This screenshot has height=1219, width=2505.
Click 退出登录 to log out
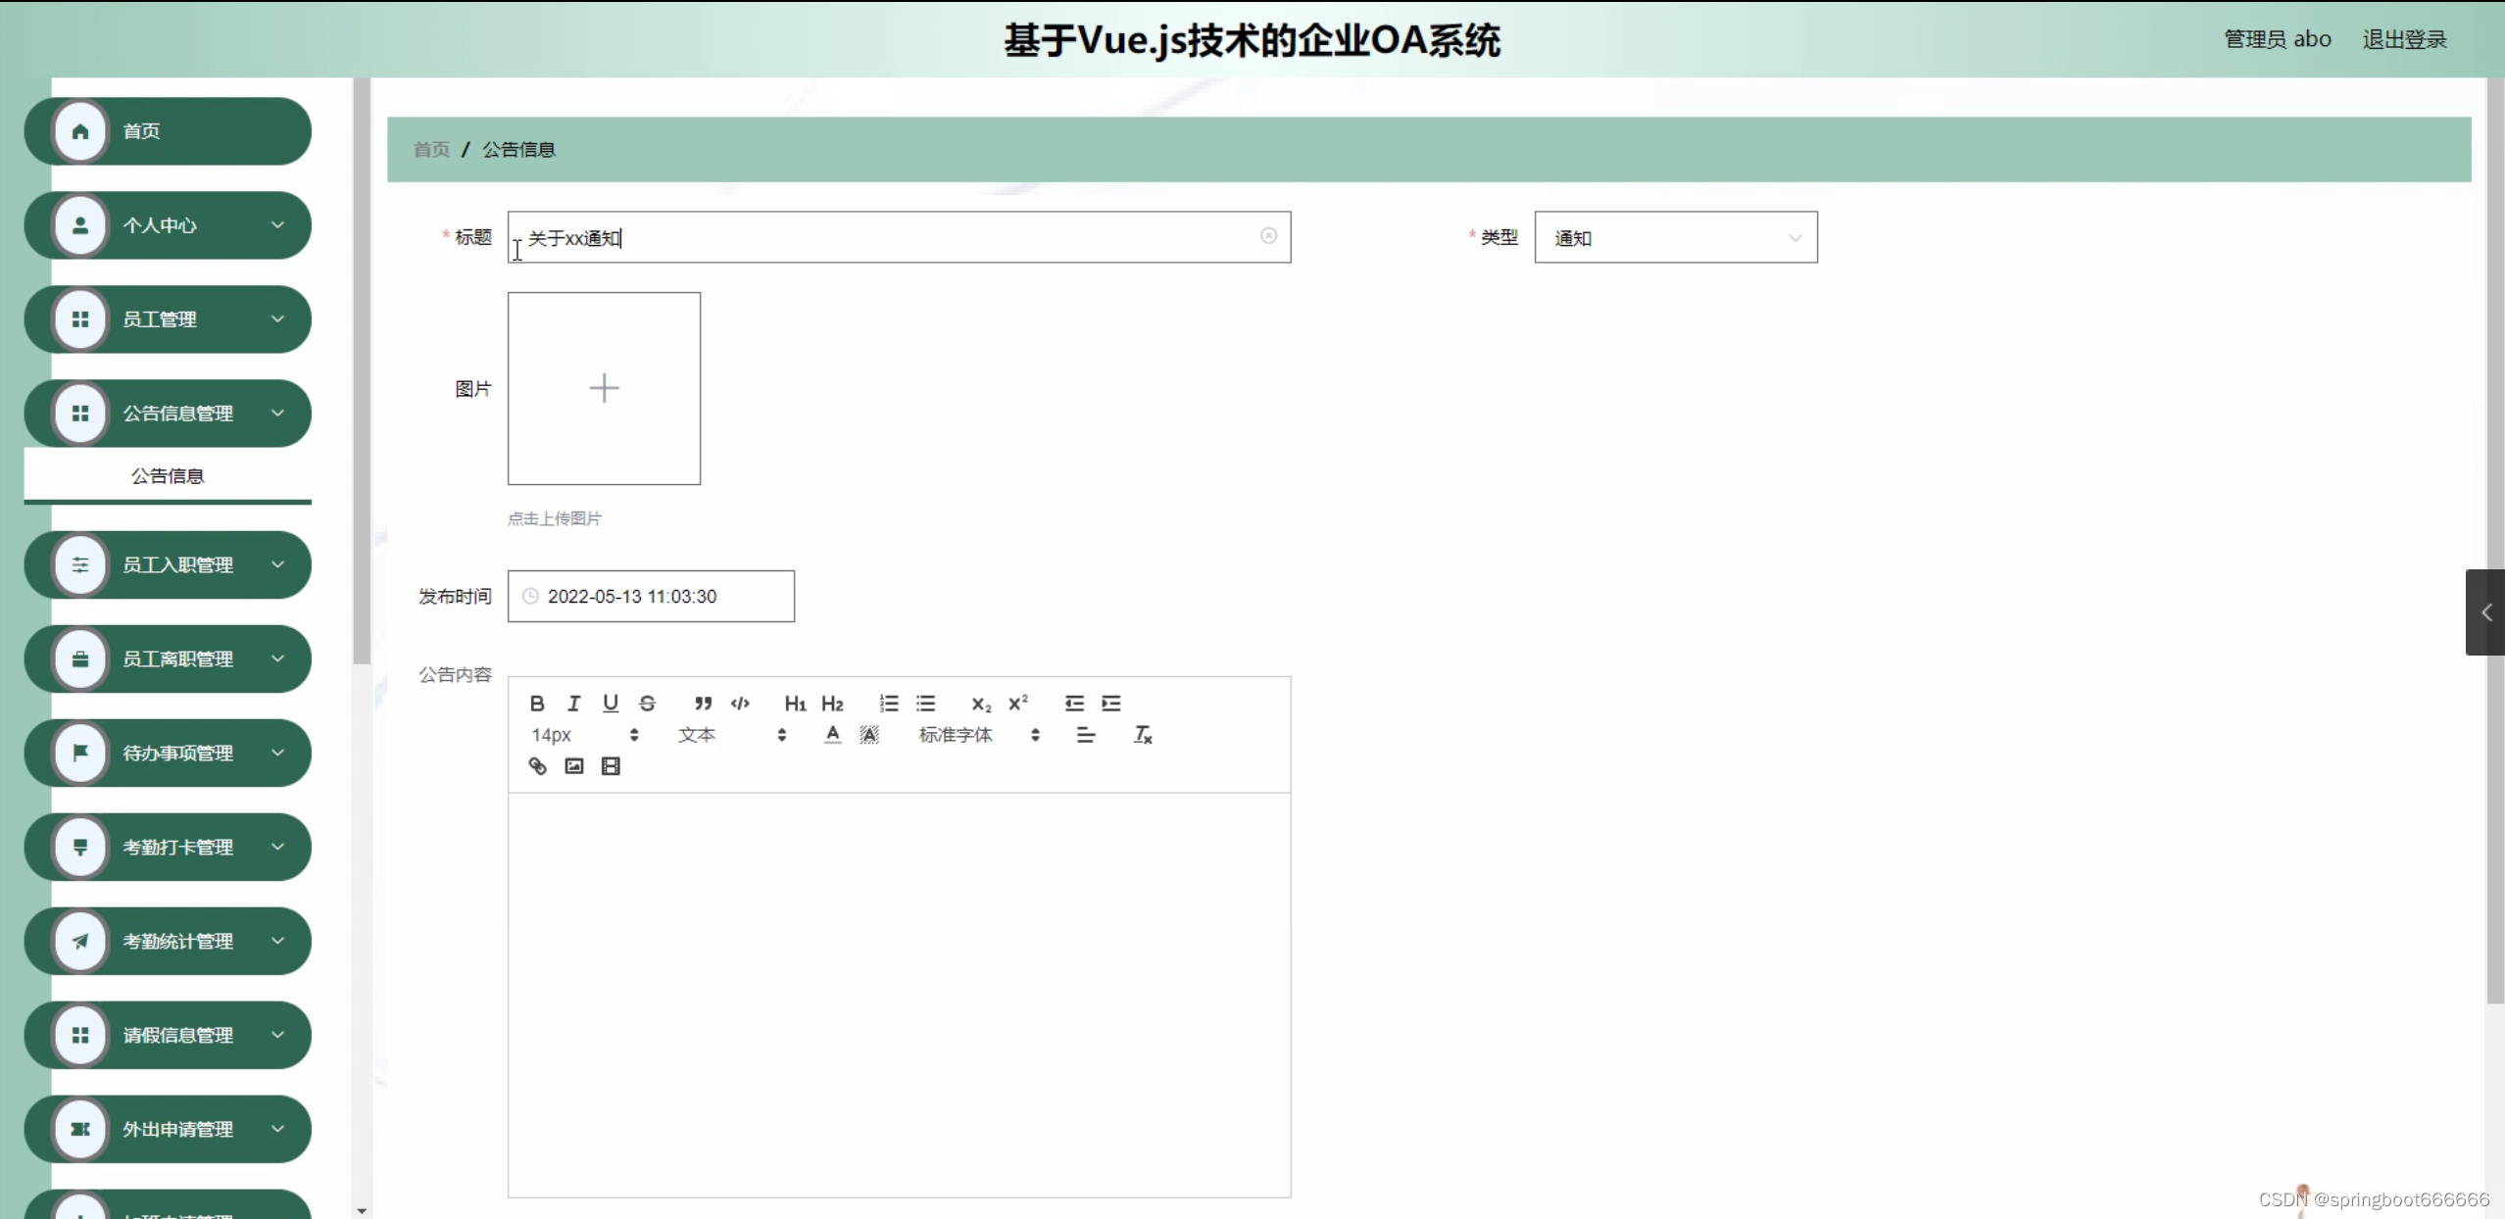point(2404,39)
